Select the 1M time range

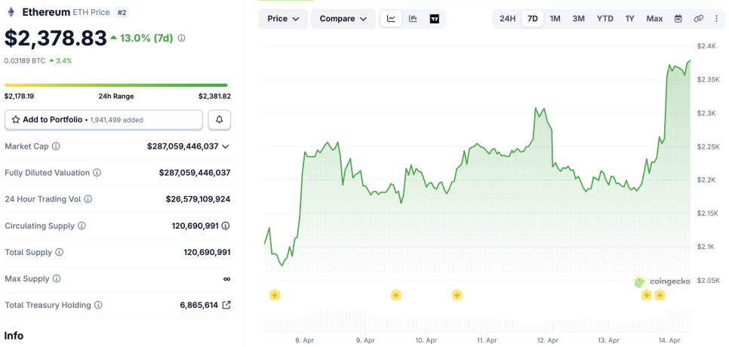(555, 19)
